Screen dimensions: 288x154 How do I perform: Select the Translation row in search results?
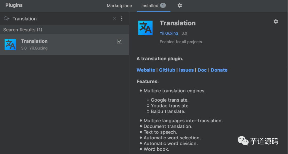pos(65,44)
